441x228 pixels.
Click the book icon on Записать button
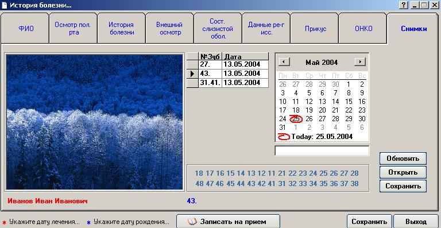[192, 222]
